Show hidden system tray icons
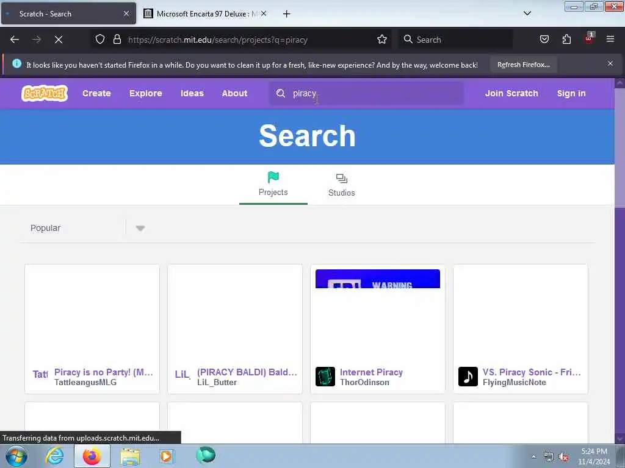Viewport: 625px width, 468px height. click(x=533, y=456)
